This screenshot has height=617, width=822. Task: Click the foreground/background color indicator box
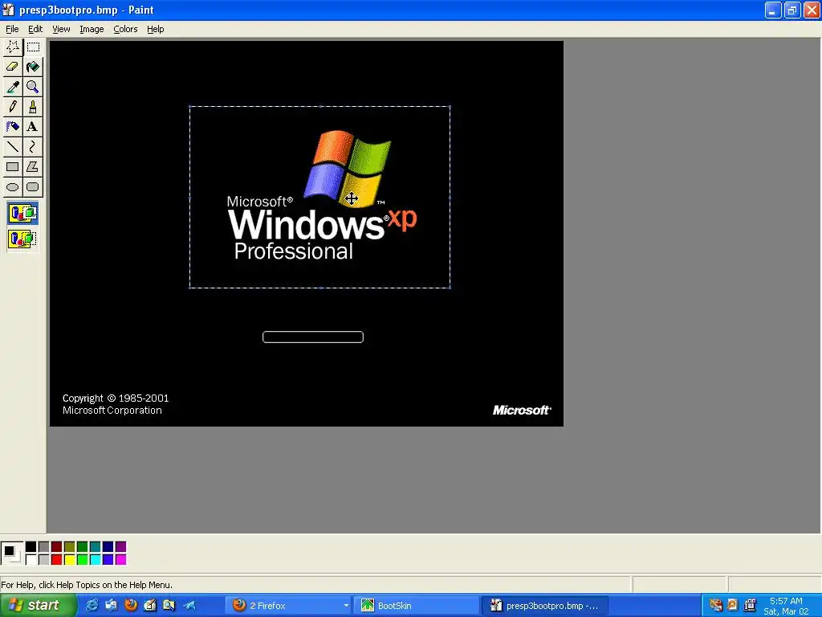11,553
